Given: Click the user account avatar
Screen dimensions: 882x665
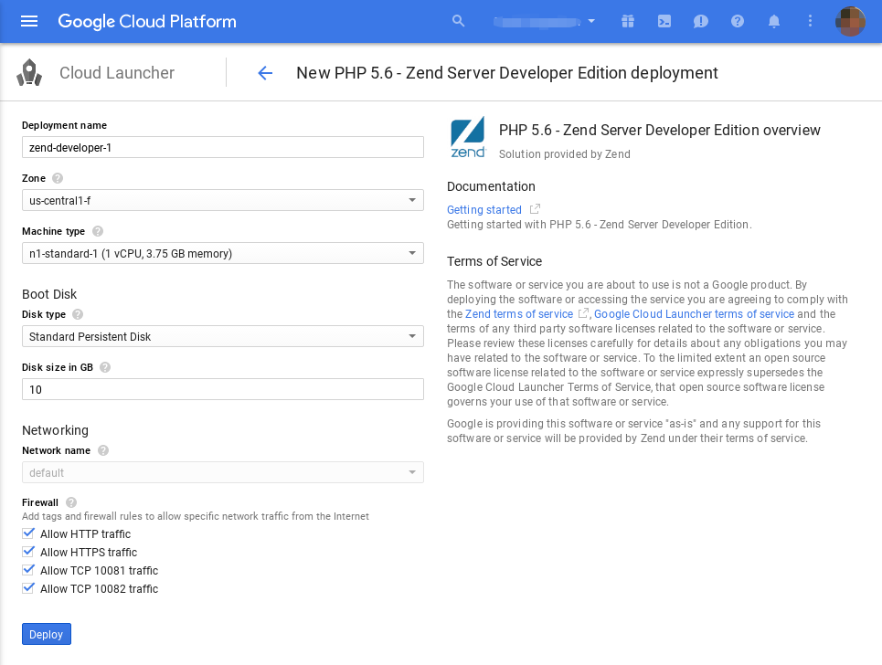Looking at the screenshot, I should pos(850,21).
